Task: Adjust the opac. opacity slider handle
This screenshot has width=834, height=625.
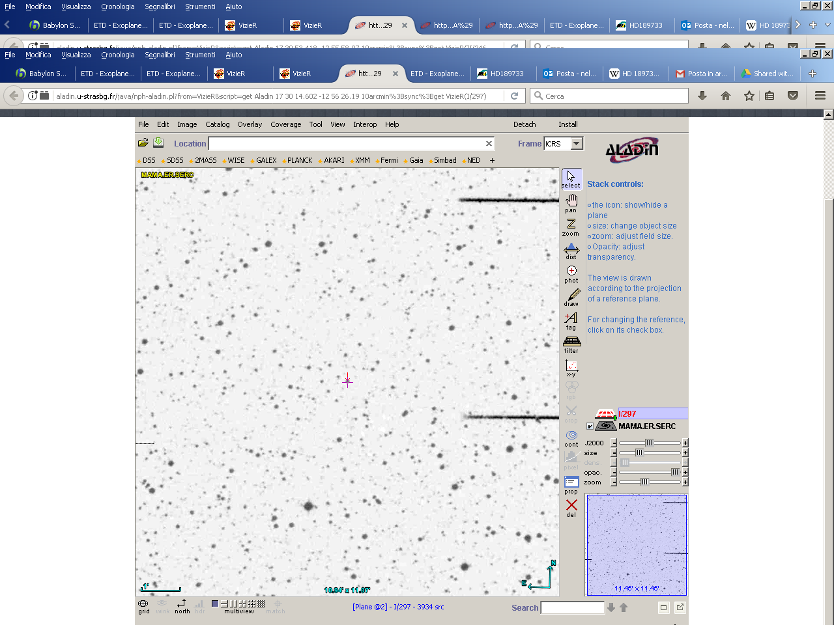Action: tap(675, 472)
